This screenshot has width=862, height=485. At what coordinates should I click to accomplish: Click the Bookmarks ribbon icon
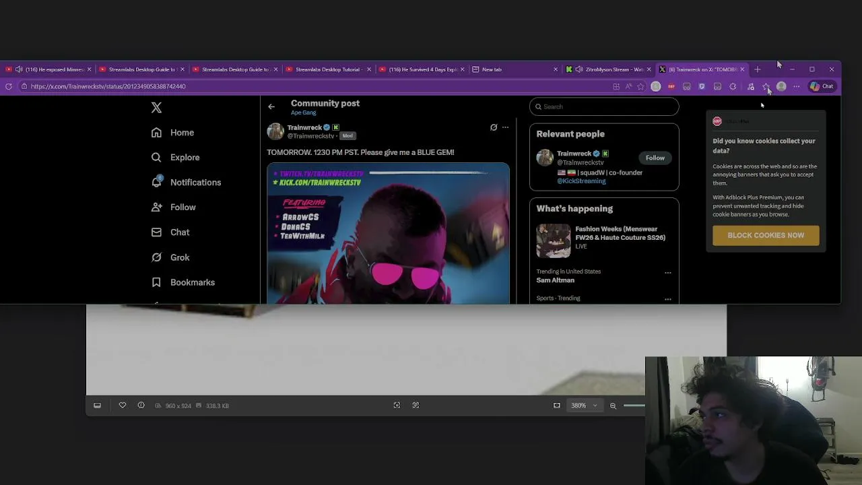[x=156, y=282]
